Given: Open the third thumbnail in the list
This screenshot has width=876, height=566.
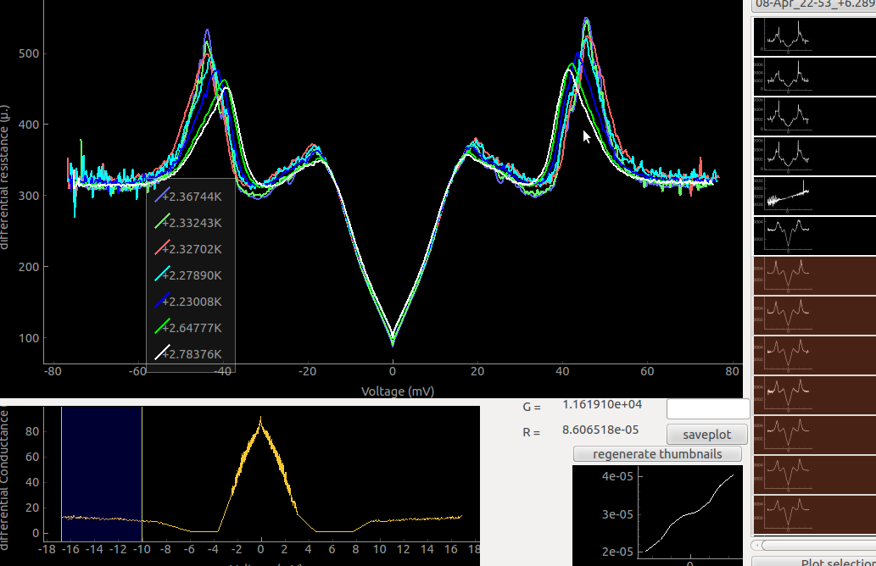Looking at the screenshot, I should point(815,116).
